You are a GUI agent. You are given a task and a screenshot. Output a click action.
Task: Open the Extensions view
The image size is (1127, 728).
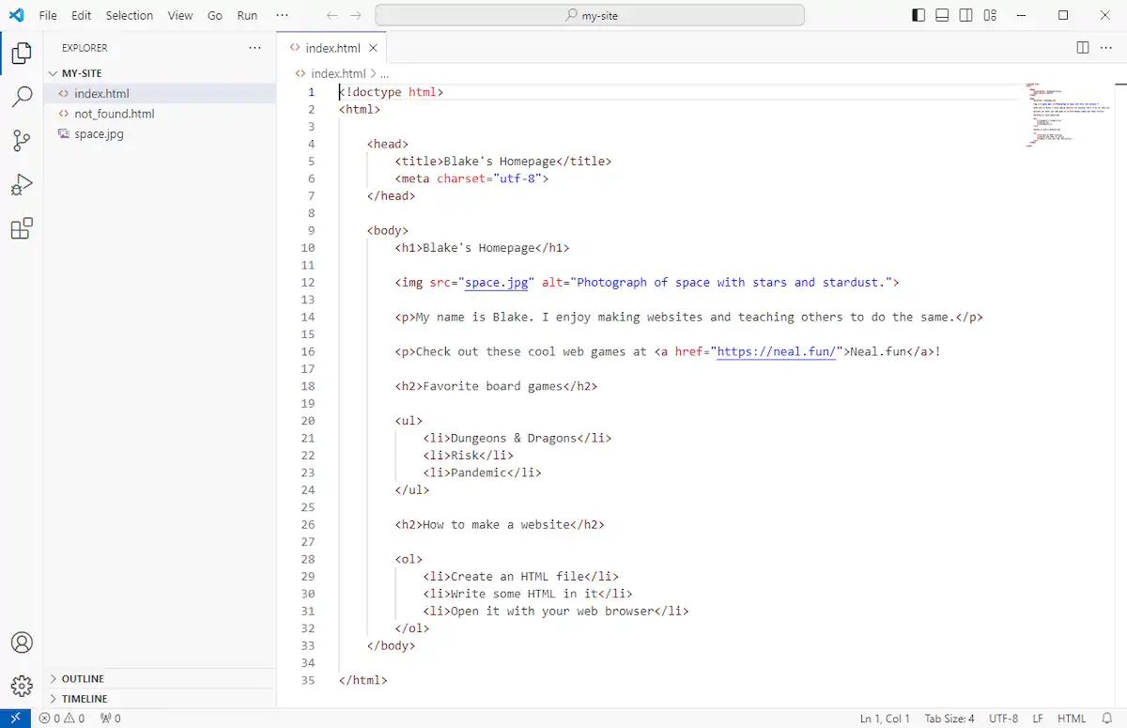[22, 228]
